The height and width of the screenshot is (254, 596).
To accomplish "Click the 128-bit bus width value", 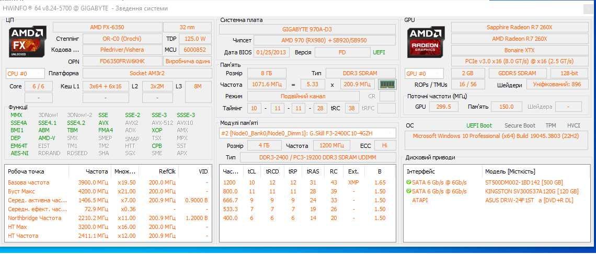I will point(569,73).
